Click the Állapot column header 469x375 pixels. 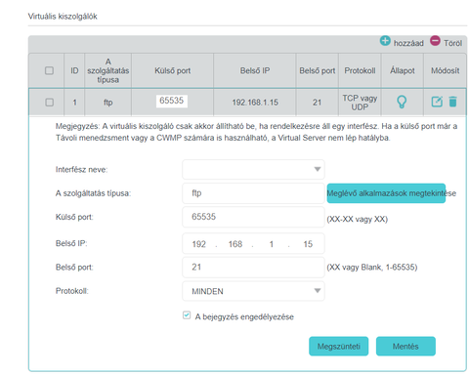tap(403, 70)
